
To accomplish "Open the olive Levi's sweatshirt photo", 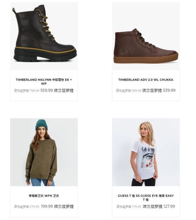I will point(44,152).
